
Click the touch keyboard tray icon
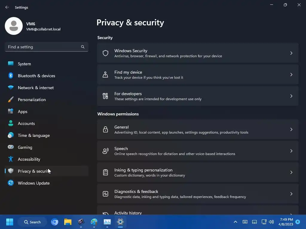[245, 222]
